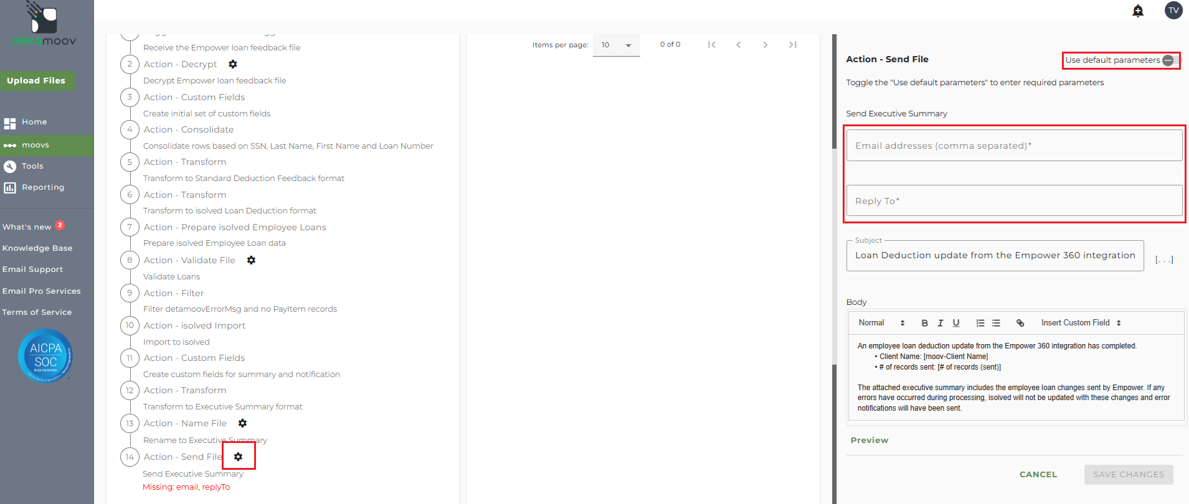Image resolution: width=1189 pixels, height=504 pixels.
Task: Select step 3 Action - Custom Fields
Action: coord(194,97)
